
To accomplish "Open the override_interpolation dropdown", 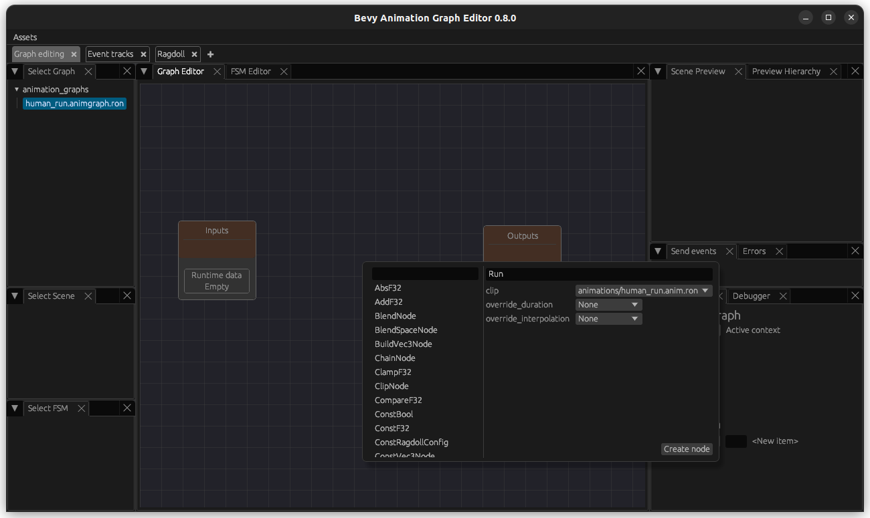I will point(608,319).
